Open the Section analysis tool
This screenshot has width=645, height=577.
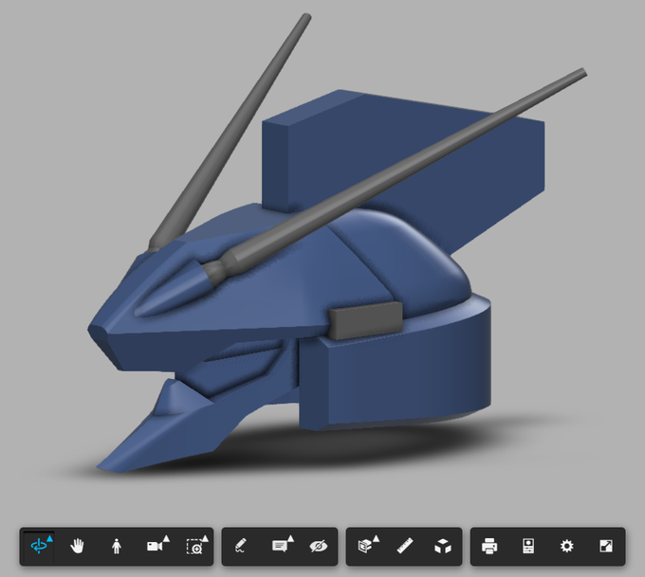coord(365,546)
